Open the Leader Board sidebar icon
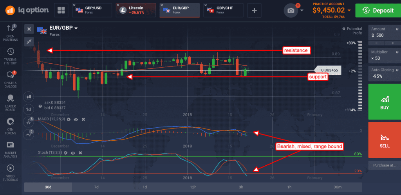The width and height of the screenshot is (401, 195). pos(11,103)
